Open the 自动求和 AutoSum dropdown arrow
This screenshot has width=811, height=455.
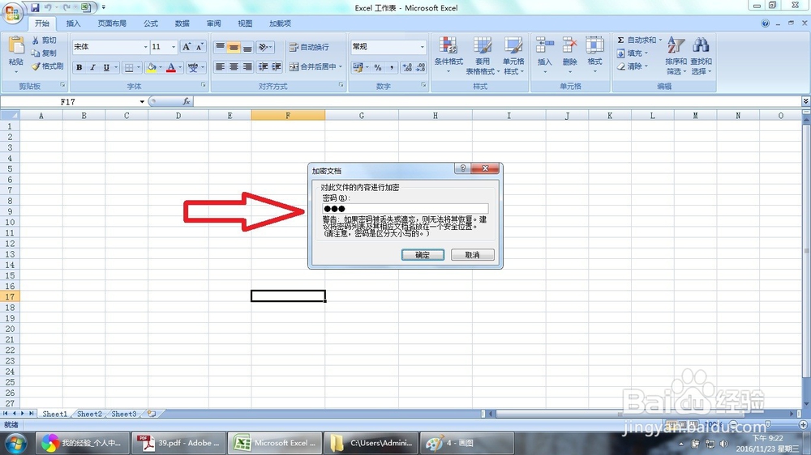click(x=660, y=40)
